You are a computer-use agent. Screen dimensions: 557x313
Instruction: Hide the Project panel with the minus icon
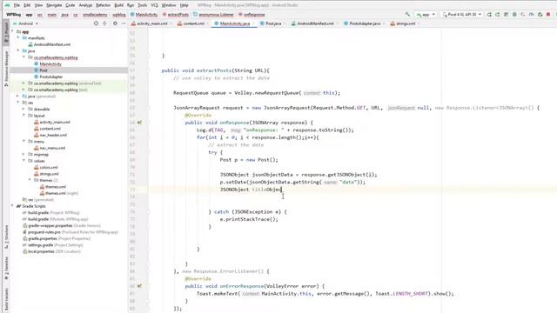coord(124,23)
